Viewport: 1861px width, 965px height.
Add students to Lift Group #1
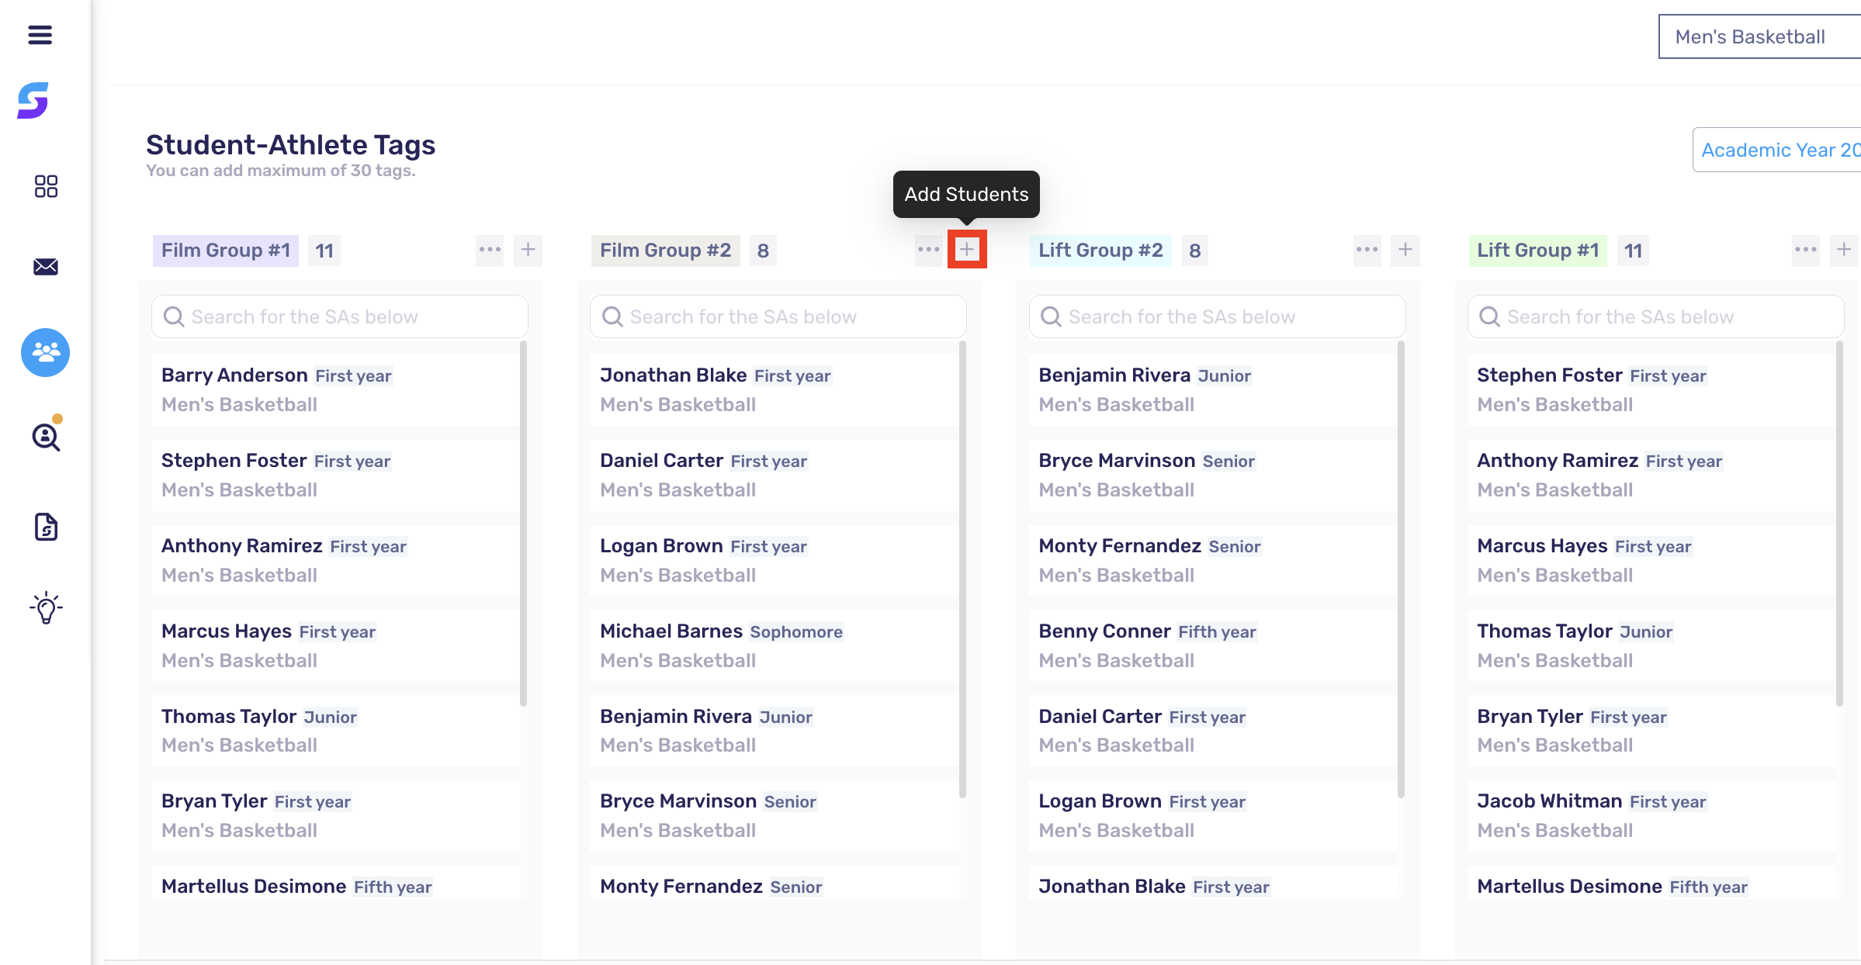[1844, 250]
